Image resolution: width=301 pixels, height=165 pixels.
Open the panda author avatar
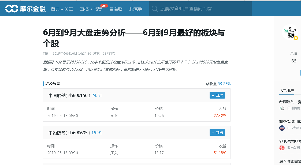pyautogui.click(x=290, y=32)
